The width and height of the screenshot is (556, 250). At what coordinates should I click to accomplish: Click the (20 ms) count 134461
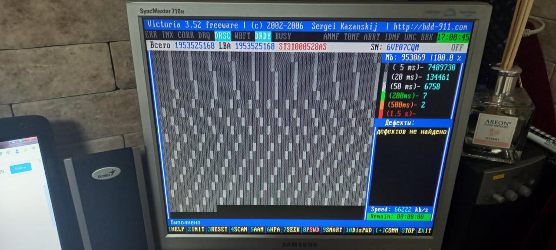point(437,77)
